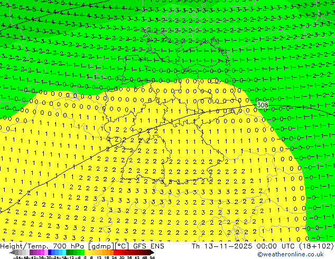This screenshot has height=259, width=335.
Task: Pick the yellow swatch right of 0 in legend
Action: [86, 252]
